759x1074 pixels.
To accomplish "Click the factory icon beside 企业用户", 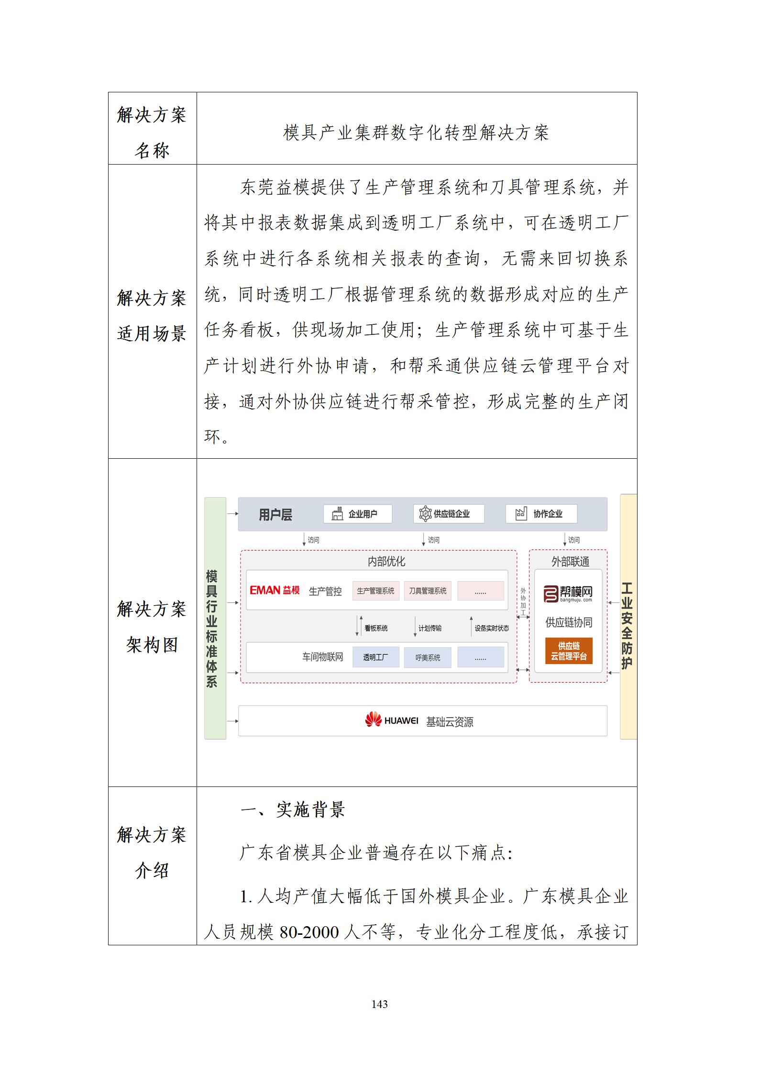I will pyautogui.click(x=338, y=514).
